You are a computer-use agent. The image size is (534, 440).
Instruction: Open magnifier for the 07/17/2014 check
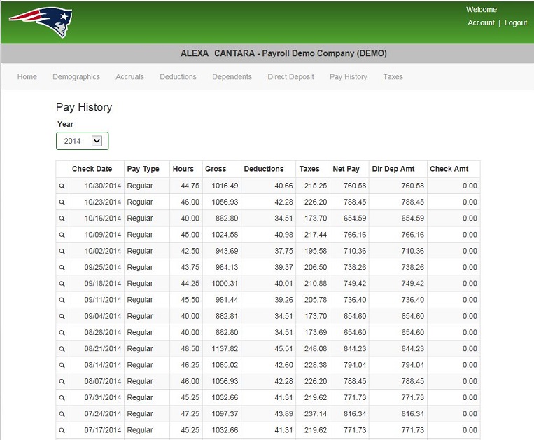click(62, 430)
